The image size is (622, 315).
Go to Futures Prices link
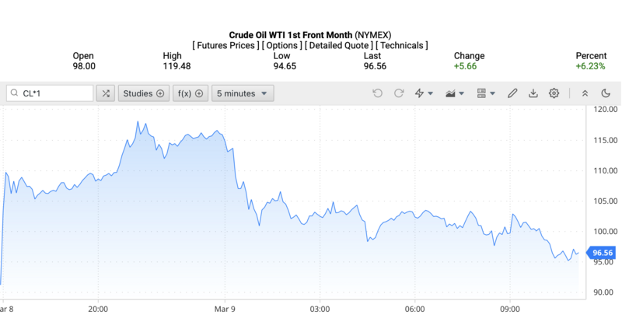click(x=225, y=46)
